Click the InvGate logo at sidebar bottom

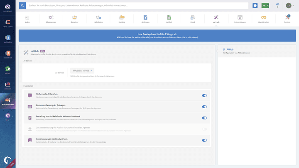(x=7, y=160)
